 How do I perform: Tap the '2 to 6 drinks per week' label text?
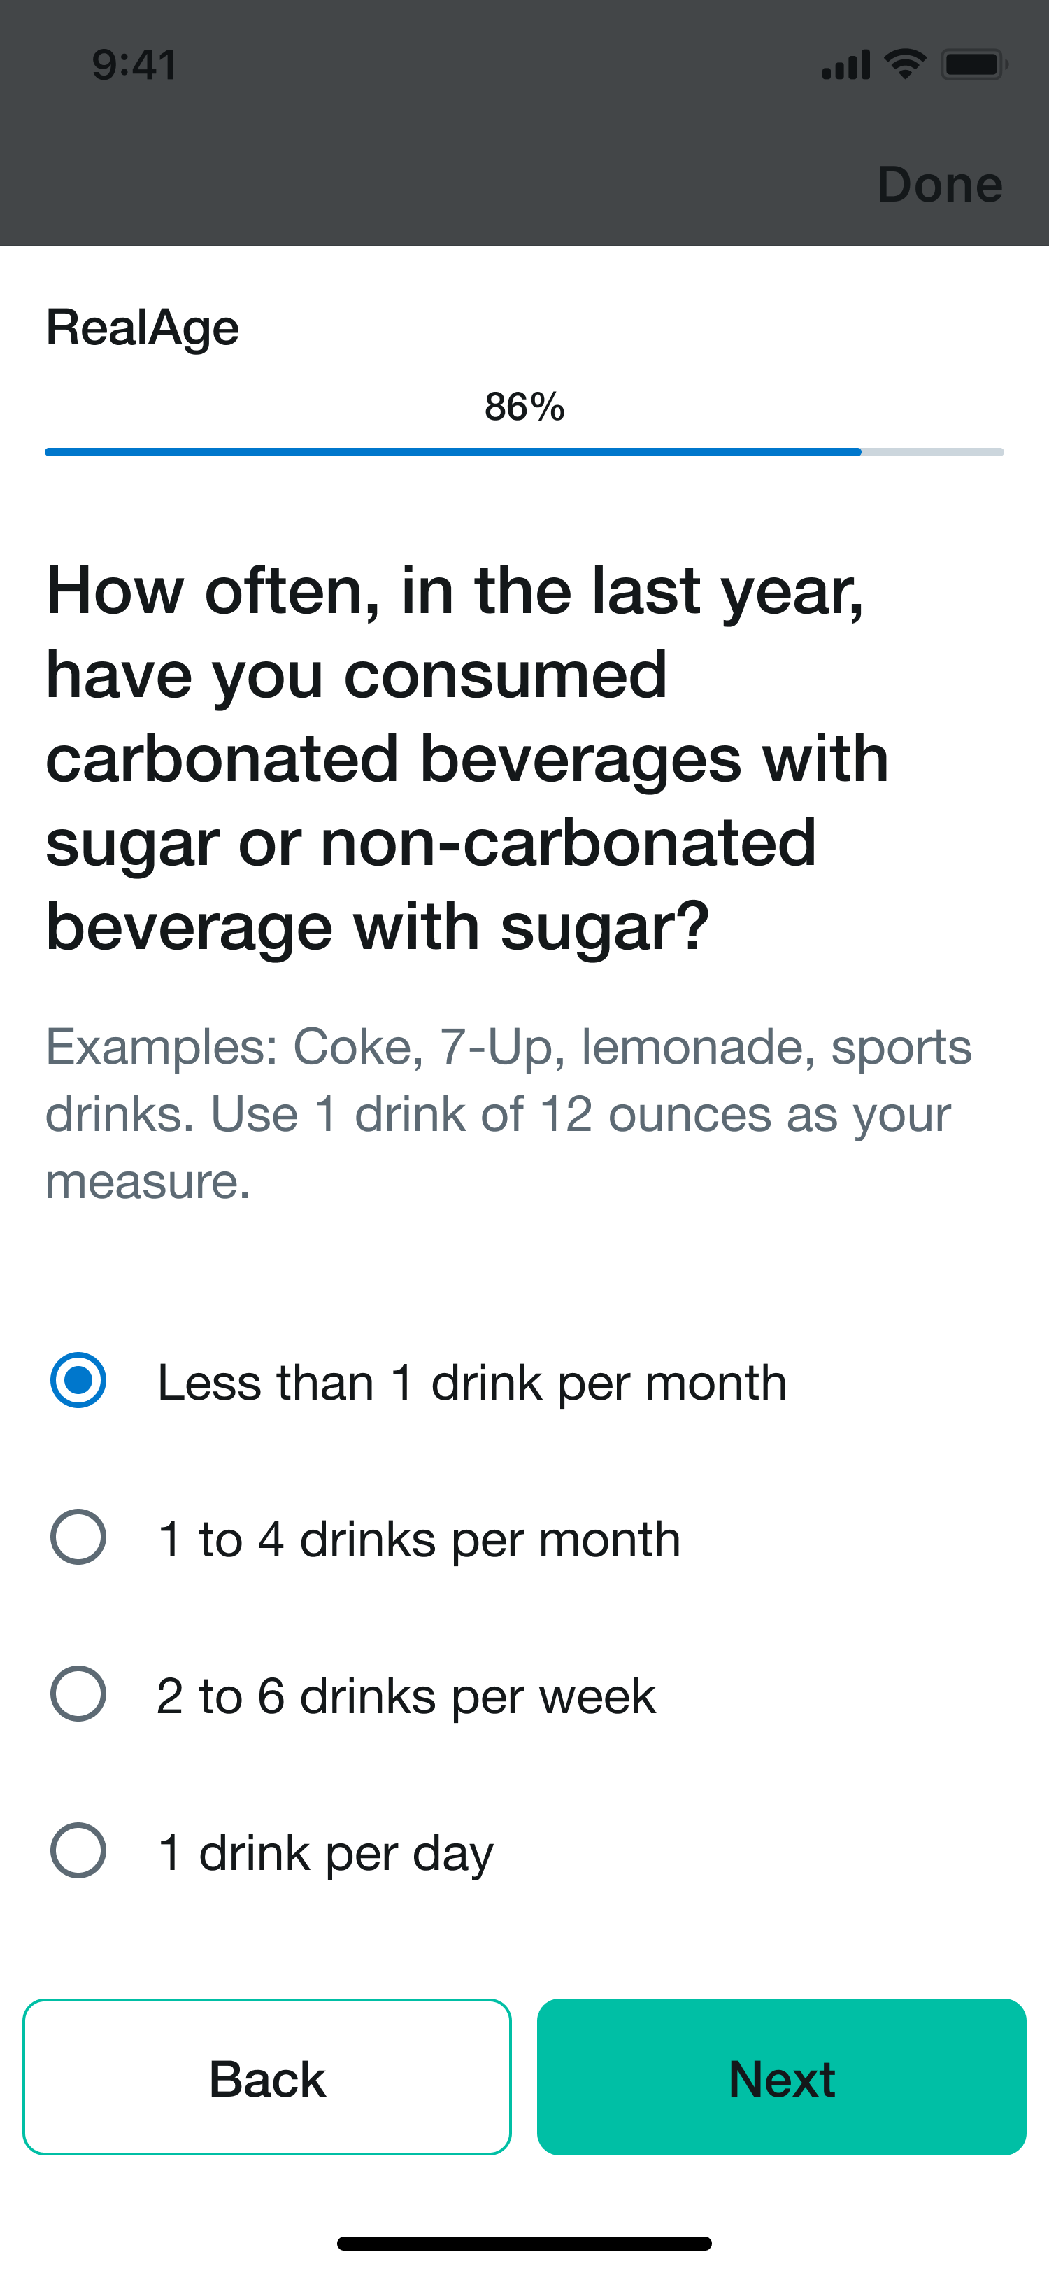406,1695
